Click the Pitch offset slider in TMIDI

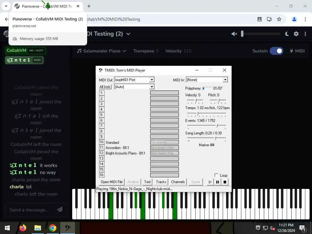(218, 101)
